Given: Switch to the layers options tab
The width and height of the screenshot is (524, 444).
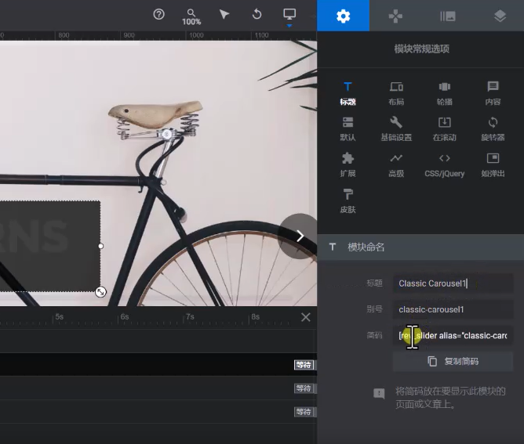Looking at the screenshot, I should [500, 16].
